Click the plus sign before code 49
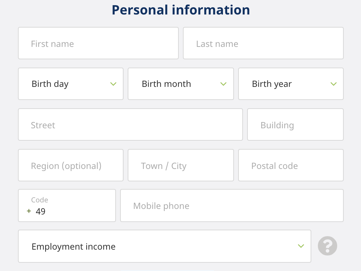This screenshot has width=361, height=271. tap(29, 211)
